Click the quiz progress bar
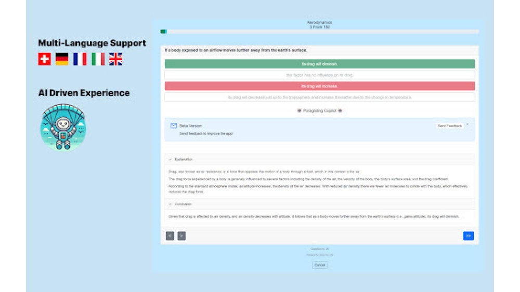The image size is (520, 292). [320, 32]
